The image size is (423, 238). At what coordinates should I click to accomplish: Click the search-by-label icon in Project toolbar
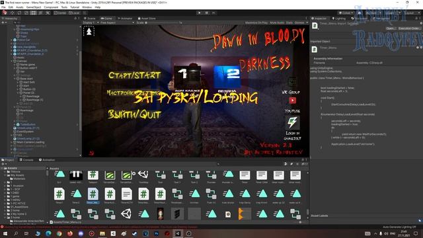291,164
